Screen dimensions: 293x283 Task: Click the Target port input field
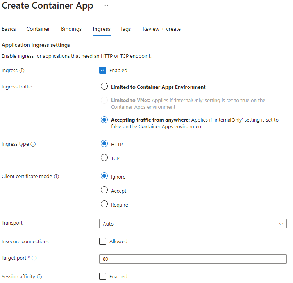pos(193,259)
